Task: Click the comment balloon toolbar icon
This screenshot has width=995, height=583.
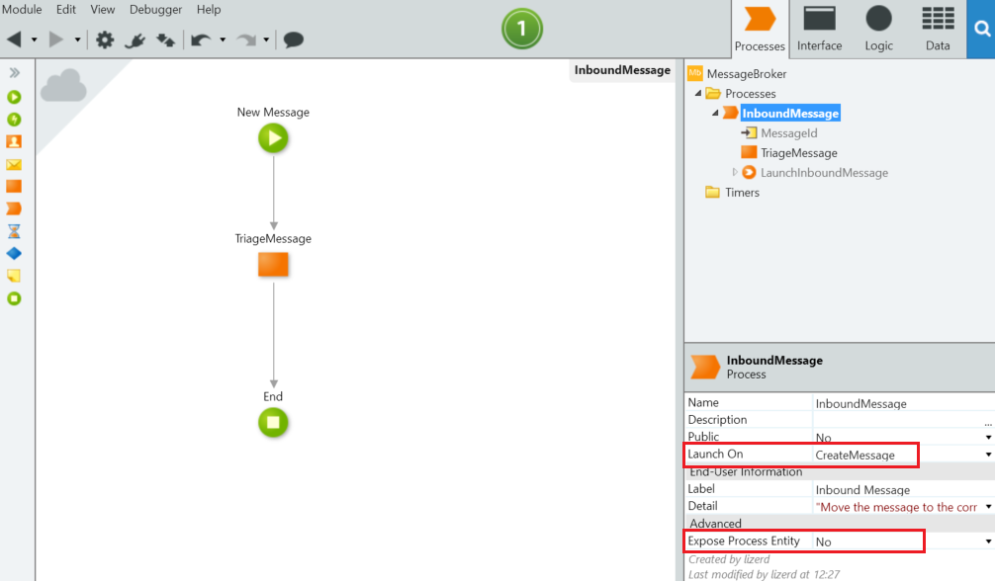Action: point(293,40)
